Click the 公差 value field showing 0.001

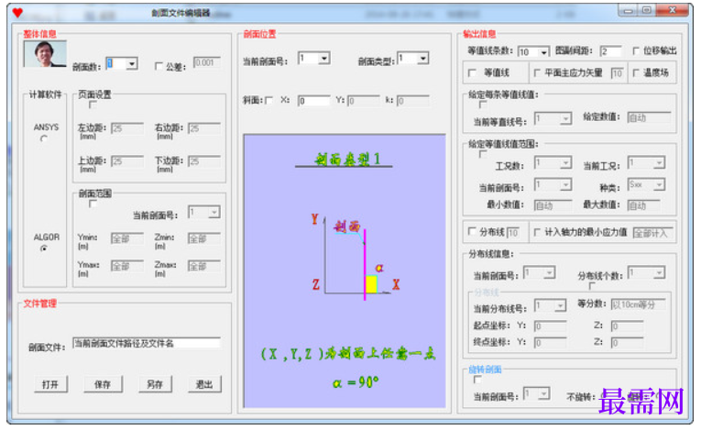(206, 63)
